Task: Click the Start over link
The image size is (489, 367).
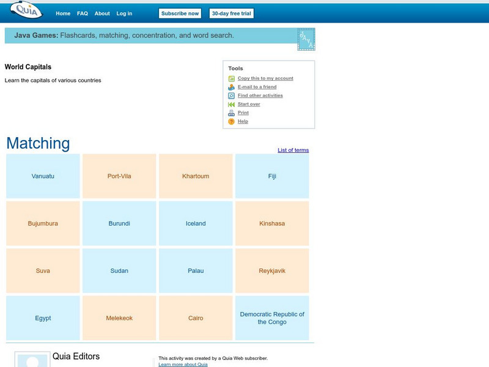Action: coord(249,104)
